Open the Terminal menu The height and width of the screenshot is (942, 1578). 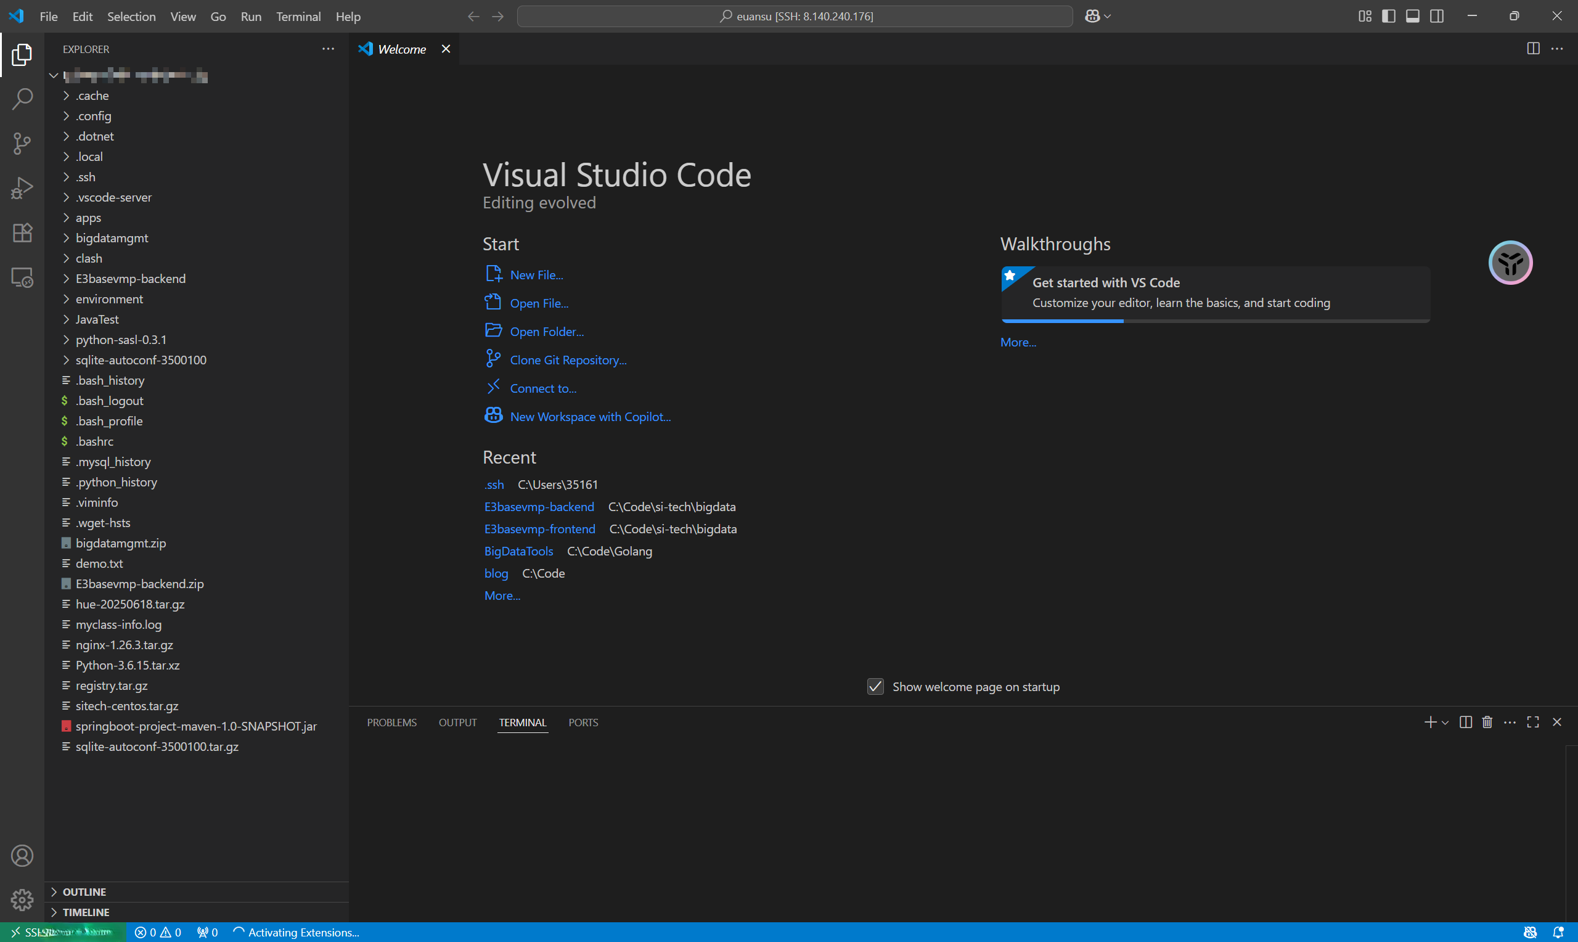tap(298, 17)
